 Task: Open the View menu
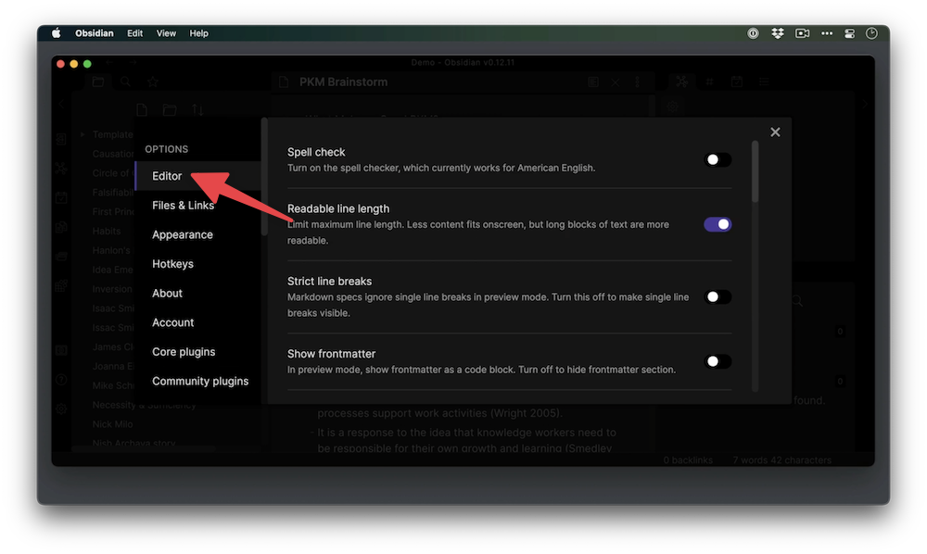166,33
